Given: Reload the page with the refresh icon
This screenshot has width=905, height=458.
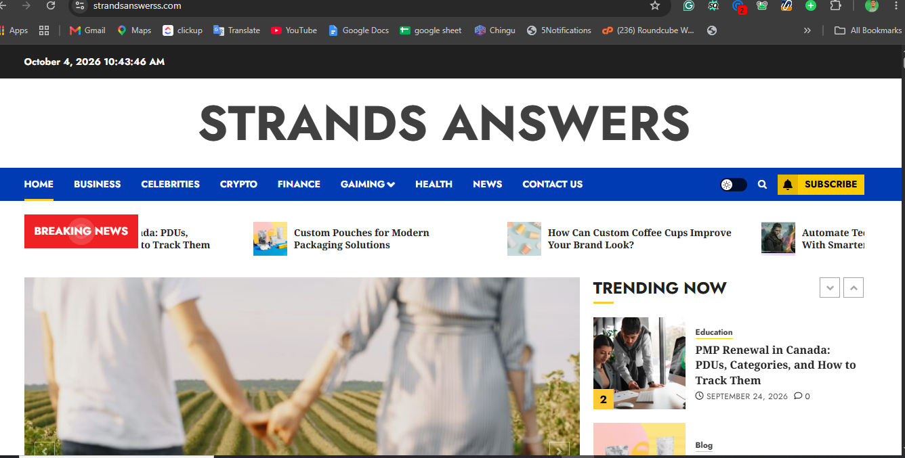Looking at the screenshot, I should 51,5.
